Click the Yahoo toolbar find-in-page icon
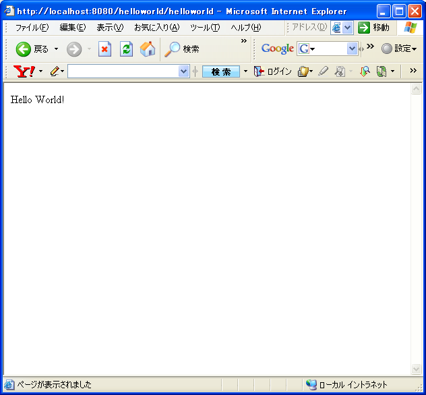This screenshot has height=395, width=426. coord(340,71)
